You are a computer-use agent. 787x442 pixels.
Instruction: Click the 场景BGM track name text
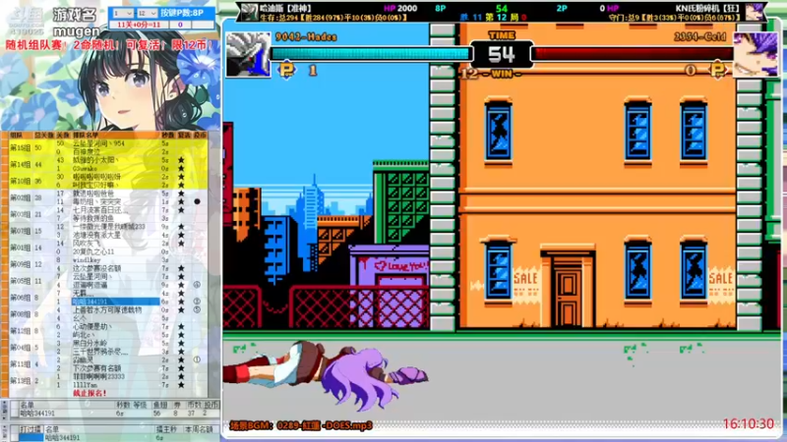(x=301, y=425)
